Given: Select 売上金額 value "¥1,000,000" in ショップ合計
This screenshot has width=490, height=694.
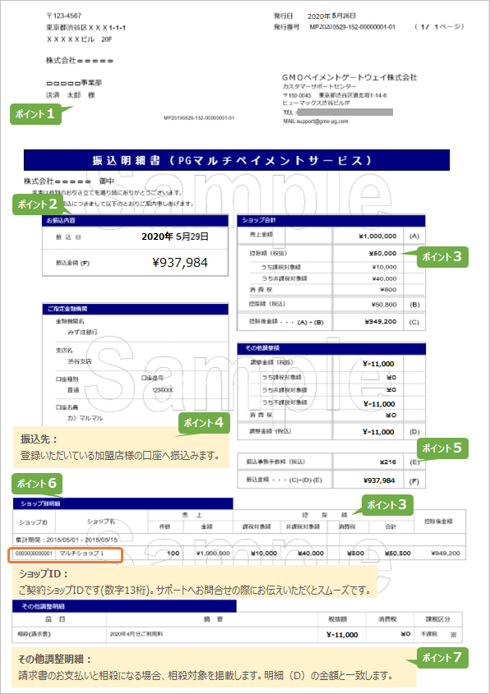Looking at the screenshot, I should coord(377,237).
